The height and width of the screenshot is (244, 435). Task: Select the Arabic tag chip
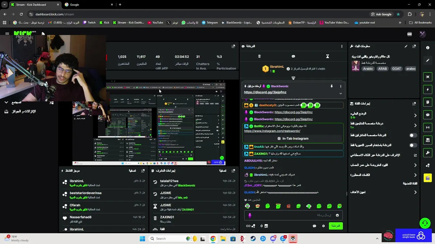[x=368, y=68]
